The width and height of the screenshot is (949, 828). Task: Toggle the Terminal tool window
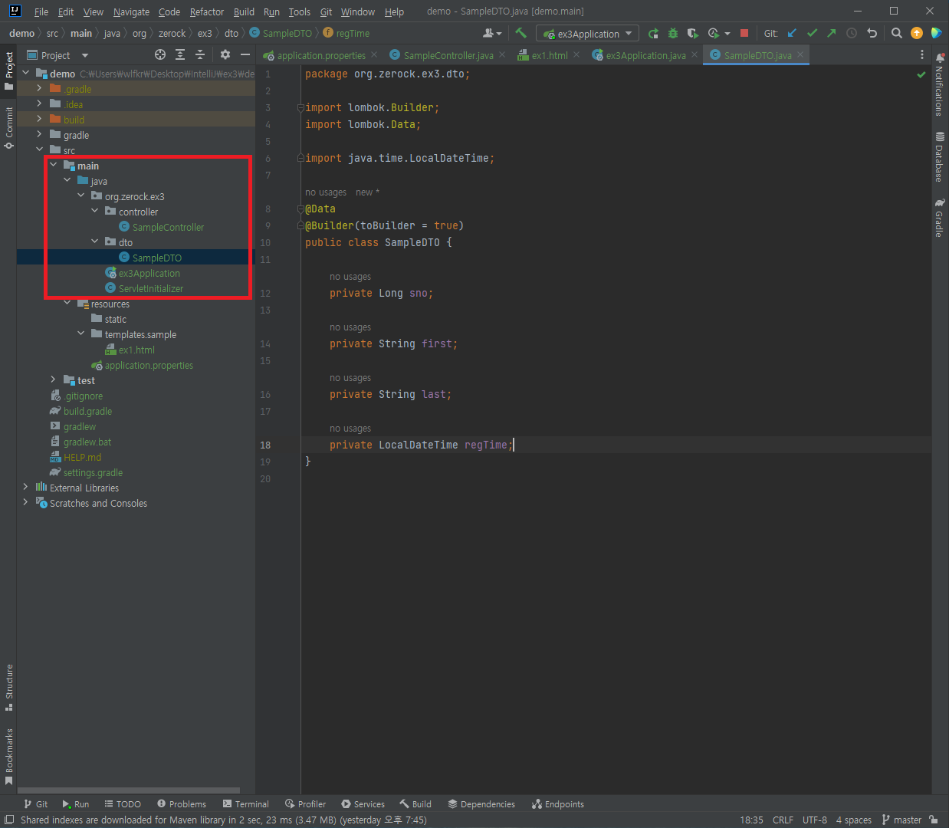click(245, 804)
